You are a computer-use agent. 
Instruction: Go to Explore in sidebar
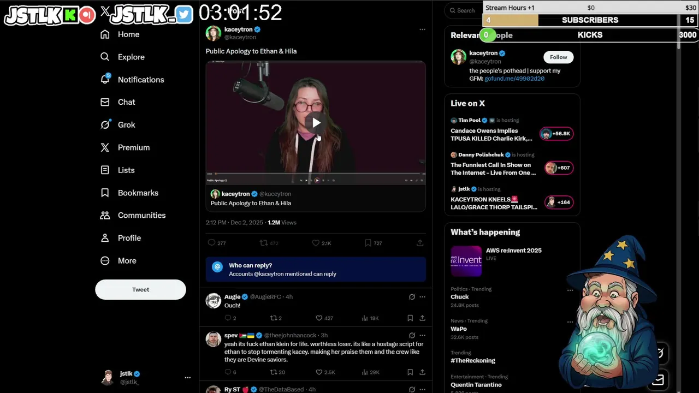pyautogui.click(x=123, y=57)
